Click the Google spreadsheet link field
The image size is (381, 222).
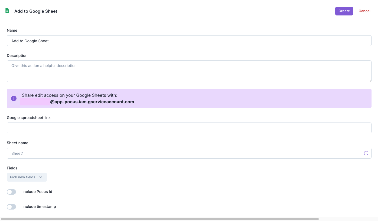pyautogui.click(x=189, y=128)
